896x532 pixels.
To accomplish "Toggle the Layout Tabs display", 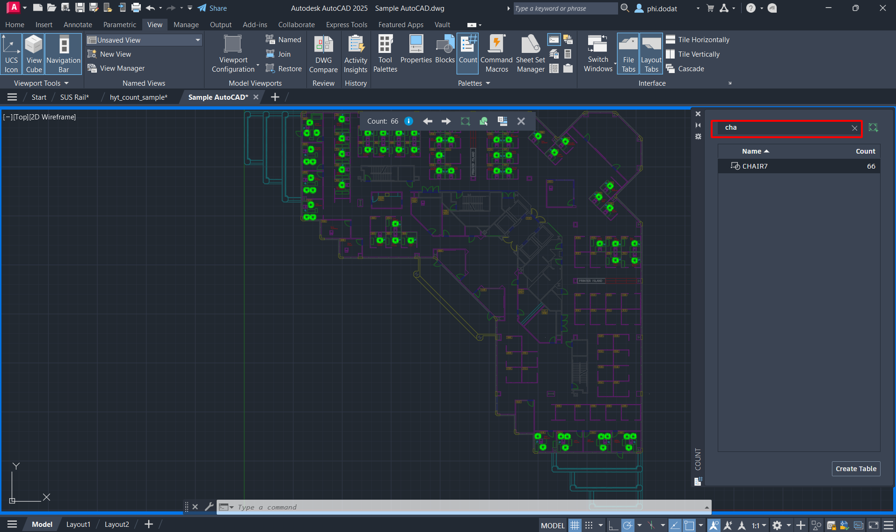I will 651,54.
